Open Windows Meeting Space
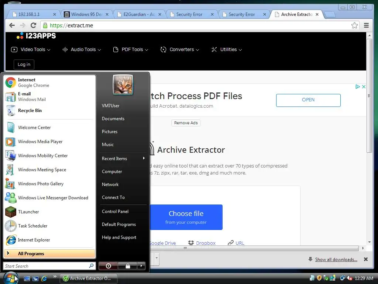The width and height of the screenshot is (378, 284). [49, 169]
